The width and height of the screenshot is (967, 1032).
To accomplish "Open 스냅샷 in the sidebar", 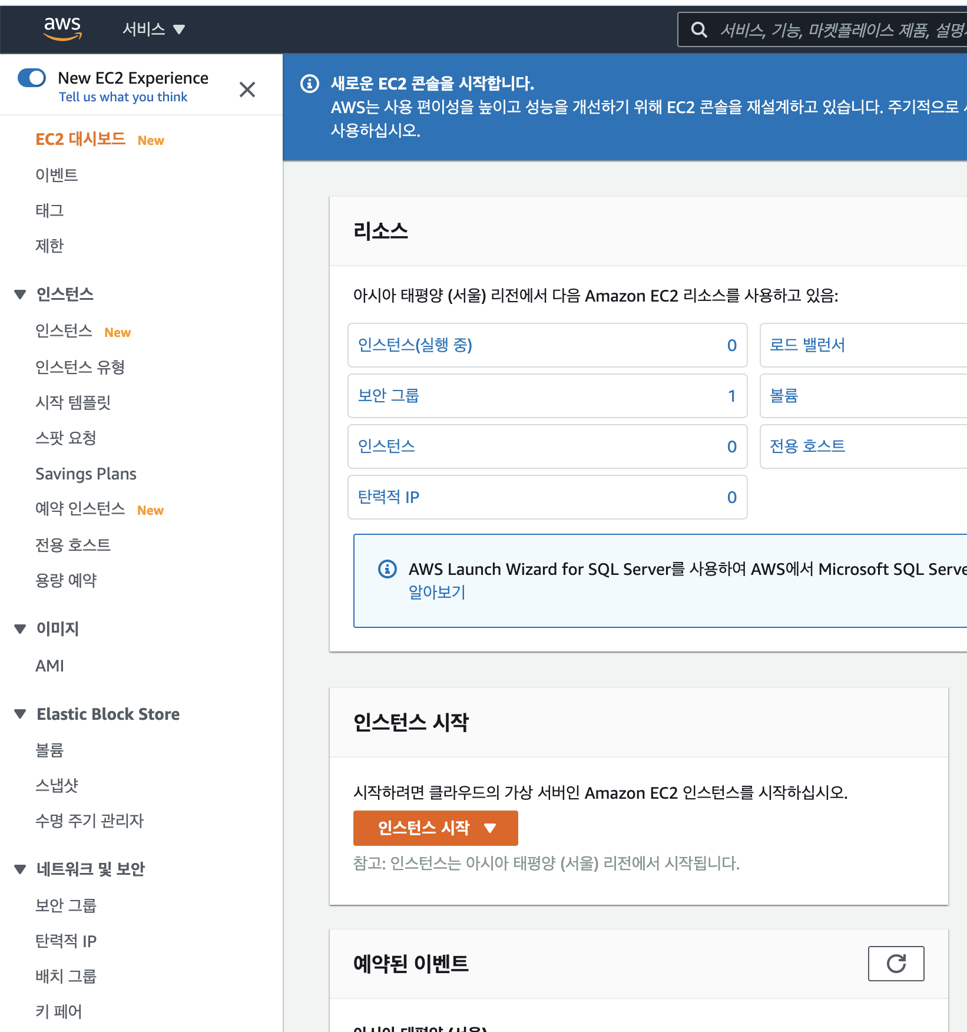I will (57, 785).
